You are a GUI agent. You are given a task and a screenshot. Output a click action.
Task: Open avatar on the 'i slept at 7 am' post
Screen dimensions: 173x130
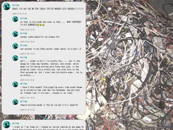click(7, 125)
